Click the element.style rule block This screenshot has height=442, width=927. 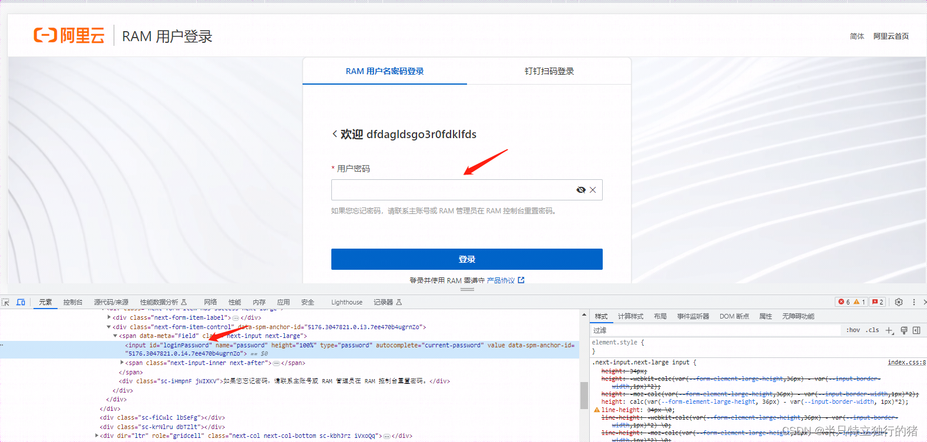point(758,347)
